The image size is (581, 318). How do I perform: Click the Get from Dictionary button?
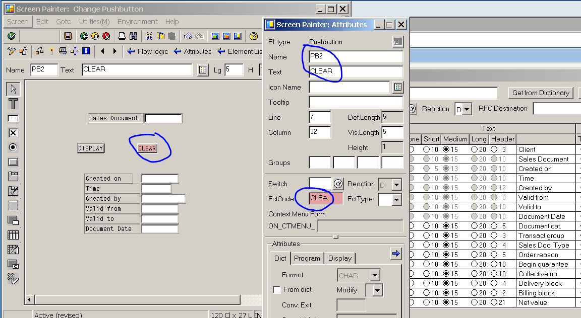(541, 93)
